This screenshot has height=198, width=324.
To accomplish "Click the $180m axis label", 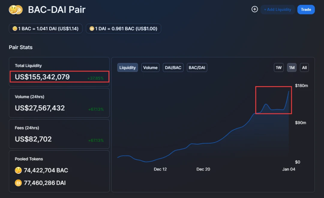I will (301, 86).
